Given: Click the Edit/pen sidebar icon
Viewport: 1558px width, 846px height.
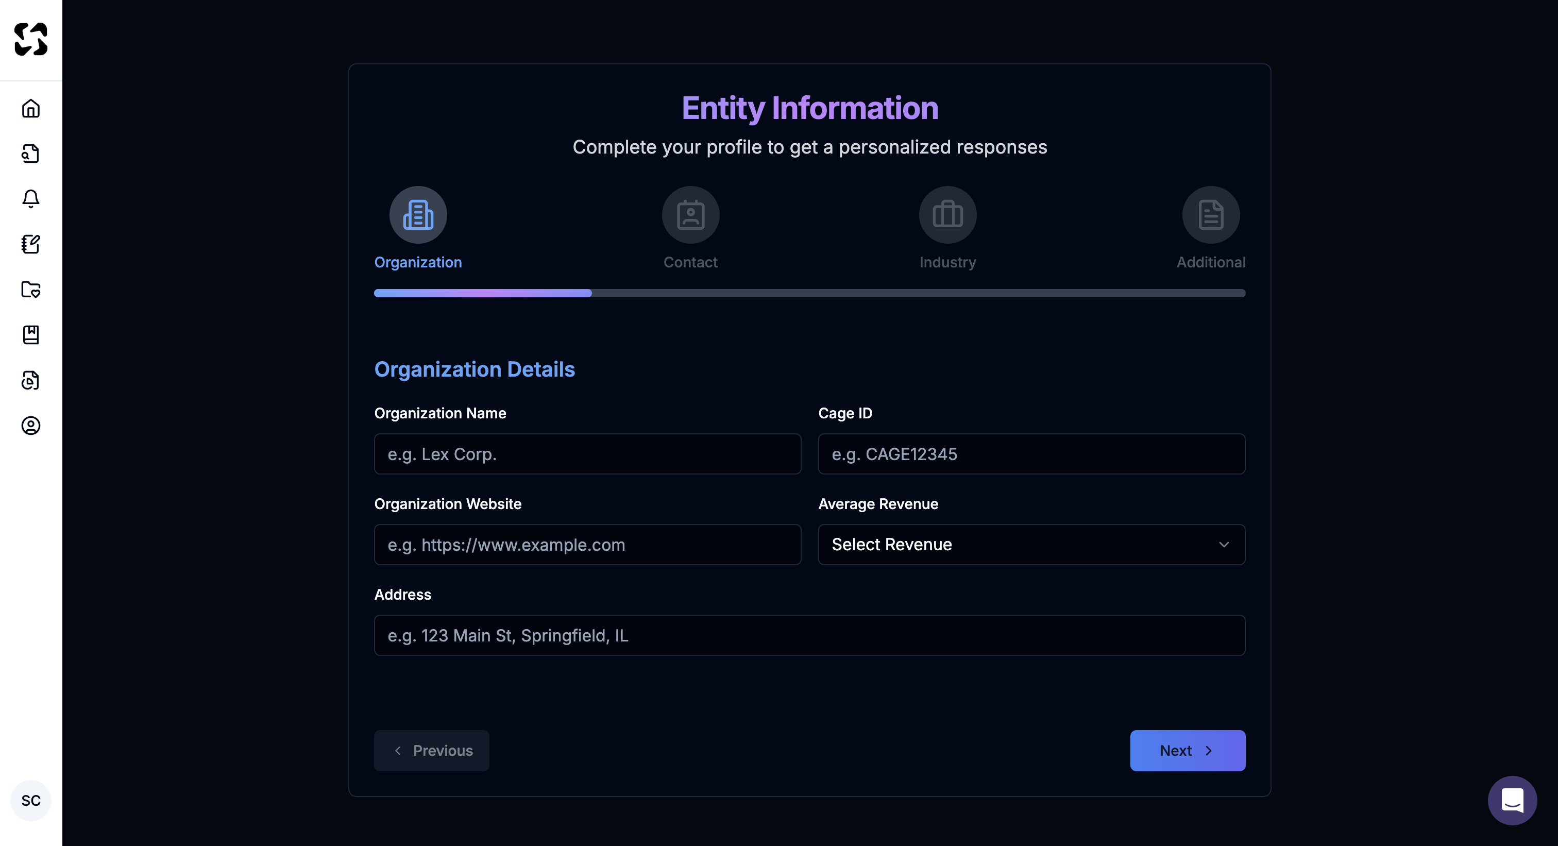Looking at the screenshot, I should pyautogui.click(x=30, y=244).
